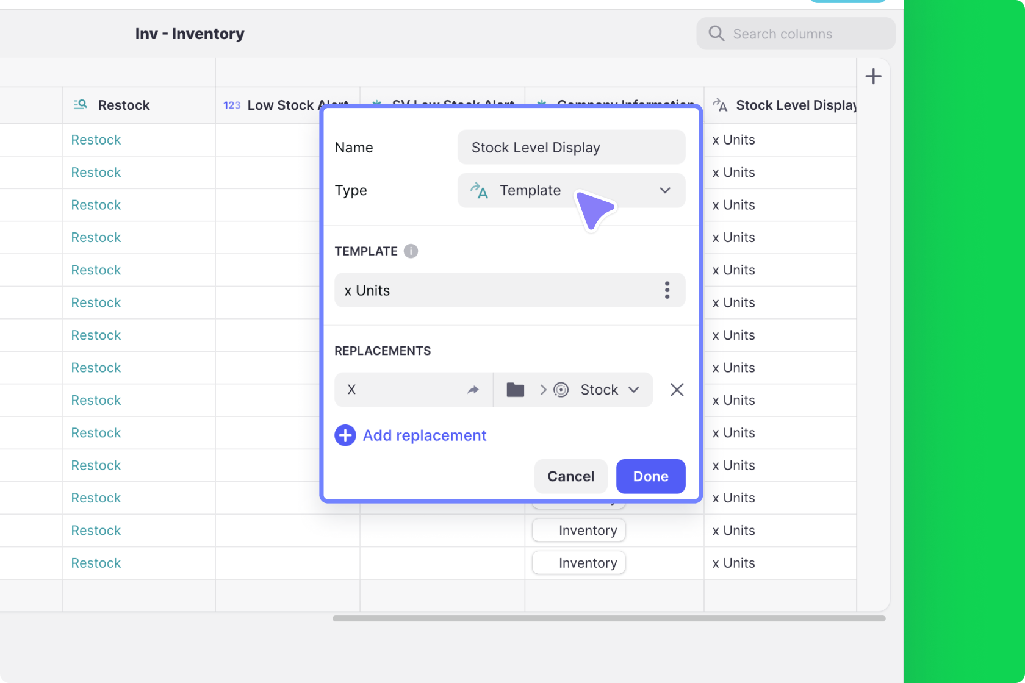Click the info tooltip icon next to TEMPLATE

point(412,251)
